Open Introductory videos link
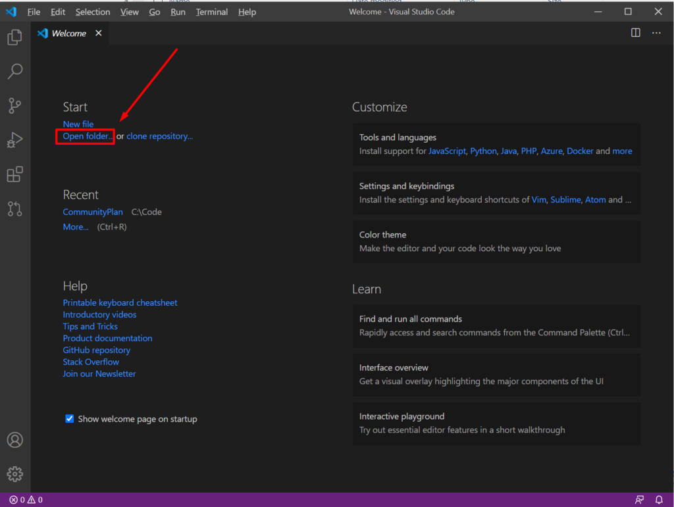The image size is (674, 507). [x=100, y=315]
